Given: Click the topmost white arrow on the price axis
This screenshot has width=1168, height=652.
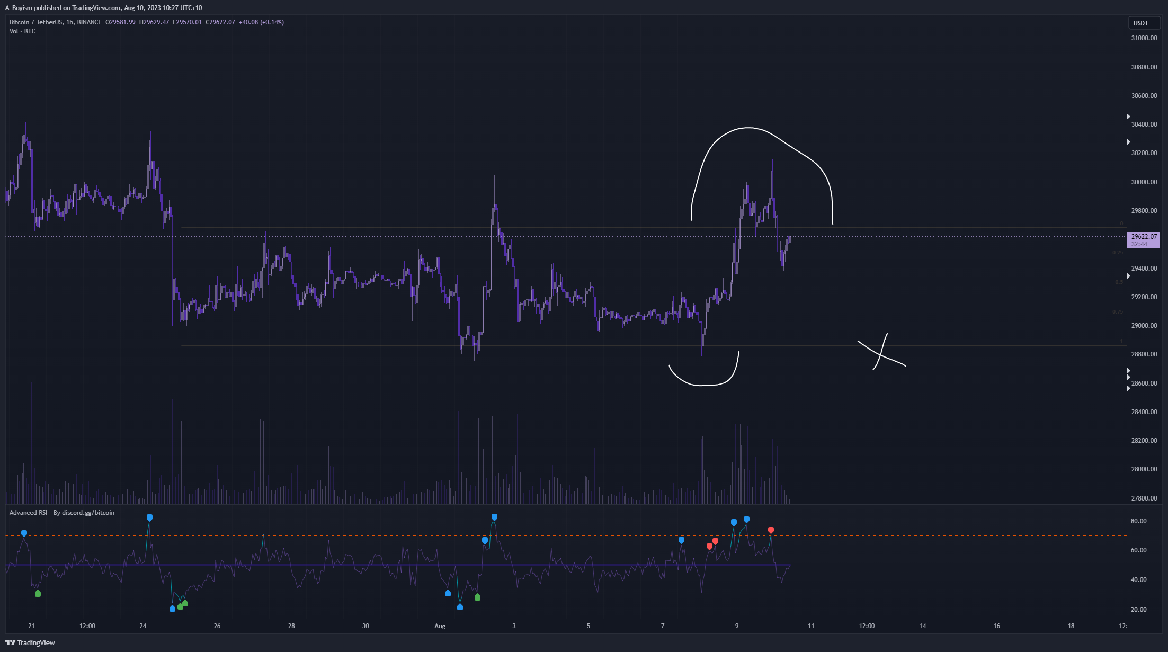Looking at the screenshot, I should pos(1128,117).
